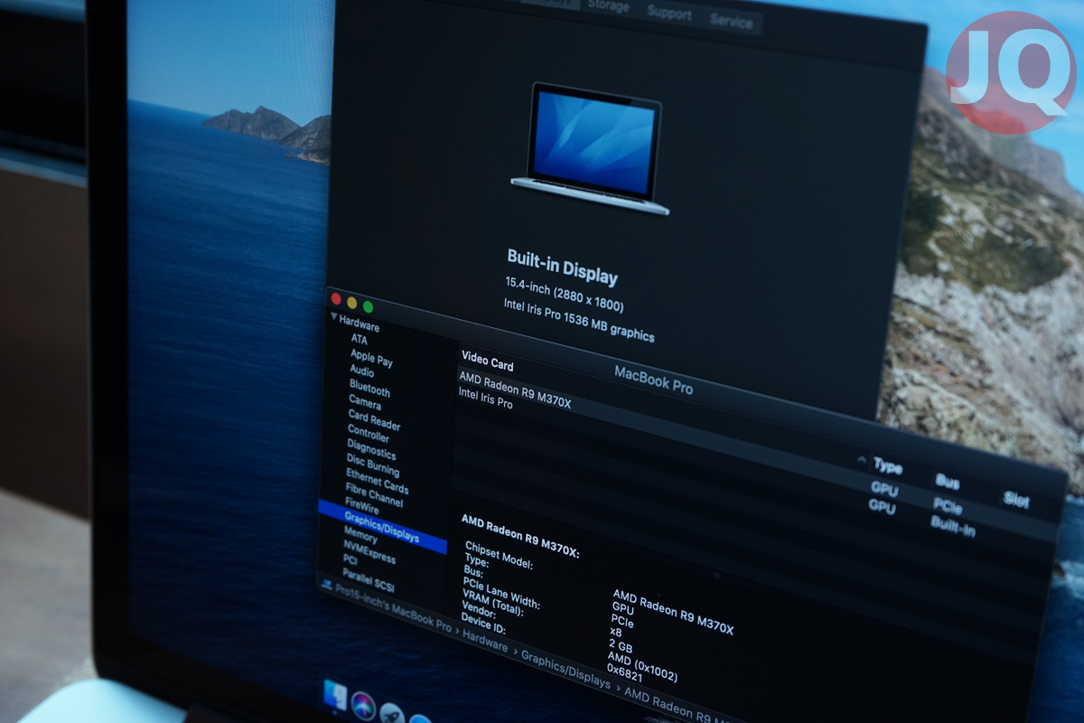This screenshot has height=723, width=1084.
Task: Select Fibre Channel in the sidebar
Action: tap(374, 495)
